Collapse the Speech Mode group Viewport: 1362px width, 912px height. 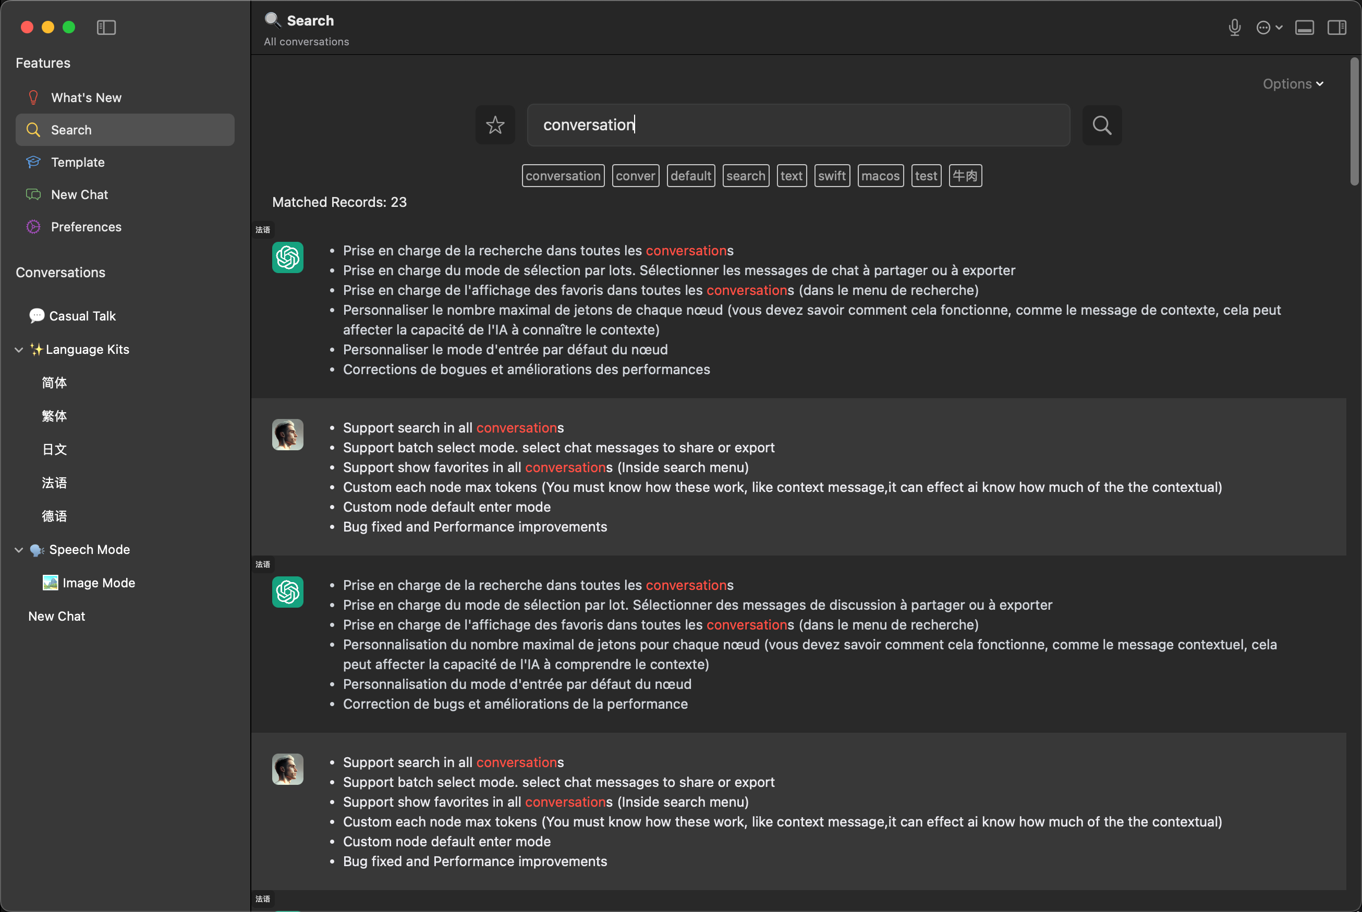point(19,550)
